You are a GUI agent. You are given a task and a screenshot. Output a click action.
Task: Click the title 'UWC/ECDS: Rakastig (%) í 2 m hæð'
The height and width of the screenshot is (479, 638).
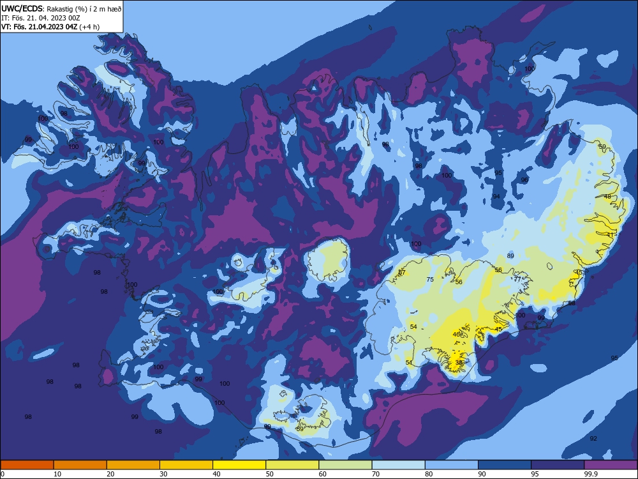(x=61, y=8)
